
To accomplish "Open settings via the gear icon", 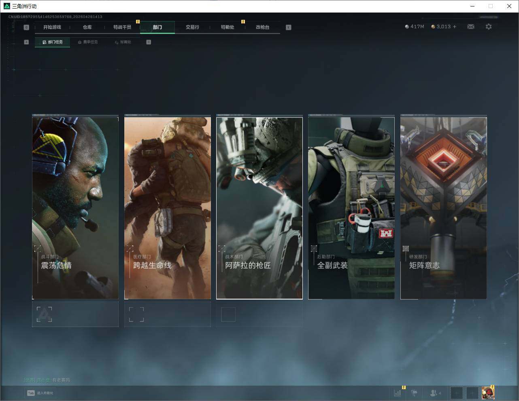I will [x=489, y=27].
